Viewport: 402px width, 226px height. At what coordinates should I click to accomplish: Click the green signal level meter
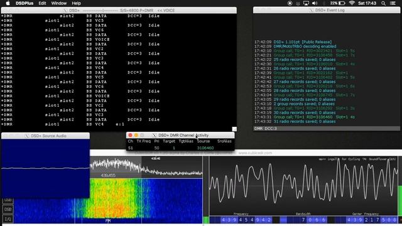pos(205,220)
